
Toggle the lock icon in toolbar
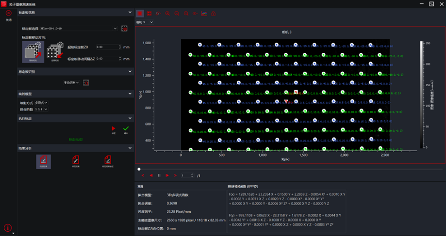click(214, 14)
